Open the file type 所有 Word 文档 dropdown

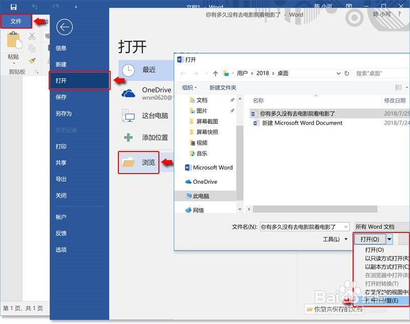coord(382,227)
